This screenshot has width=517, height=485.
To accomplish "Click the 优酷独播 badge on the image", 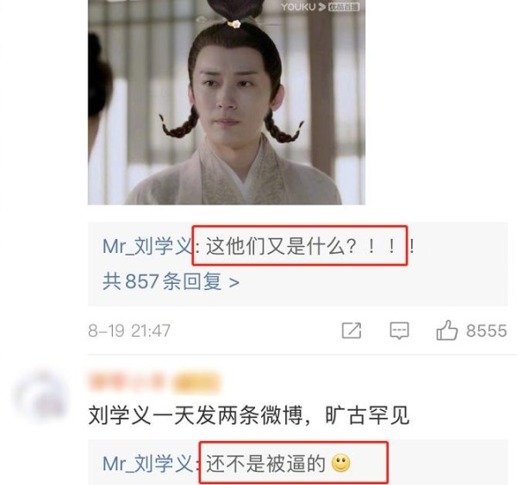I will pos(344,7).
